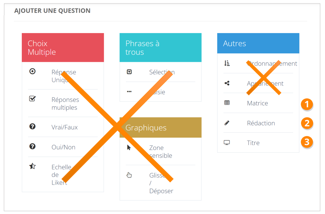Click the Réponses multiples checkbox icon

[x=32, y=99]
